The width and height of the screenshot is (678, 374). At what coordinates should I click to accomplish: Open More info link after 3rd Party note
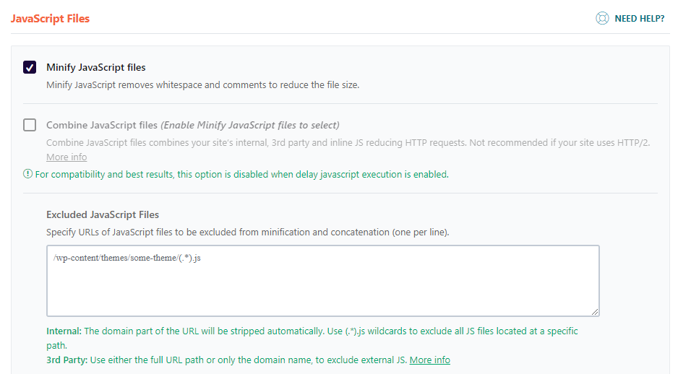coord(430,360)
